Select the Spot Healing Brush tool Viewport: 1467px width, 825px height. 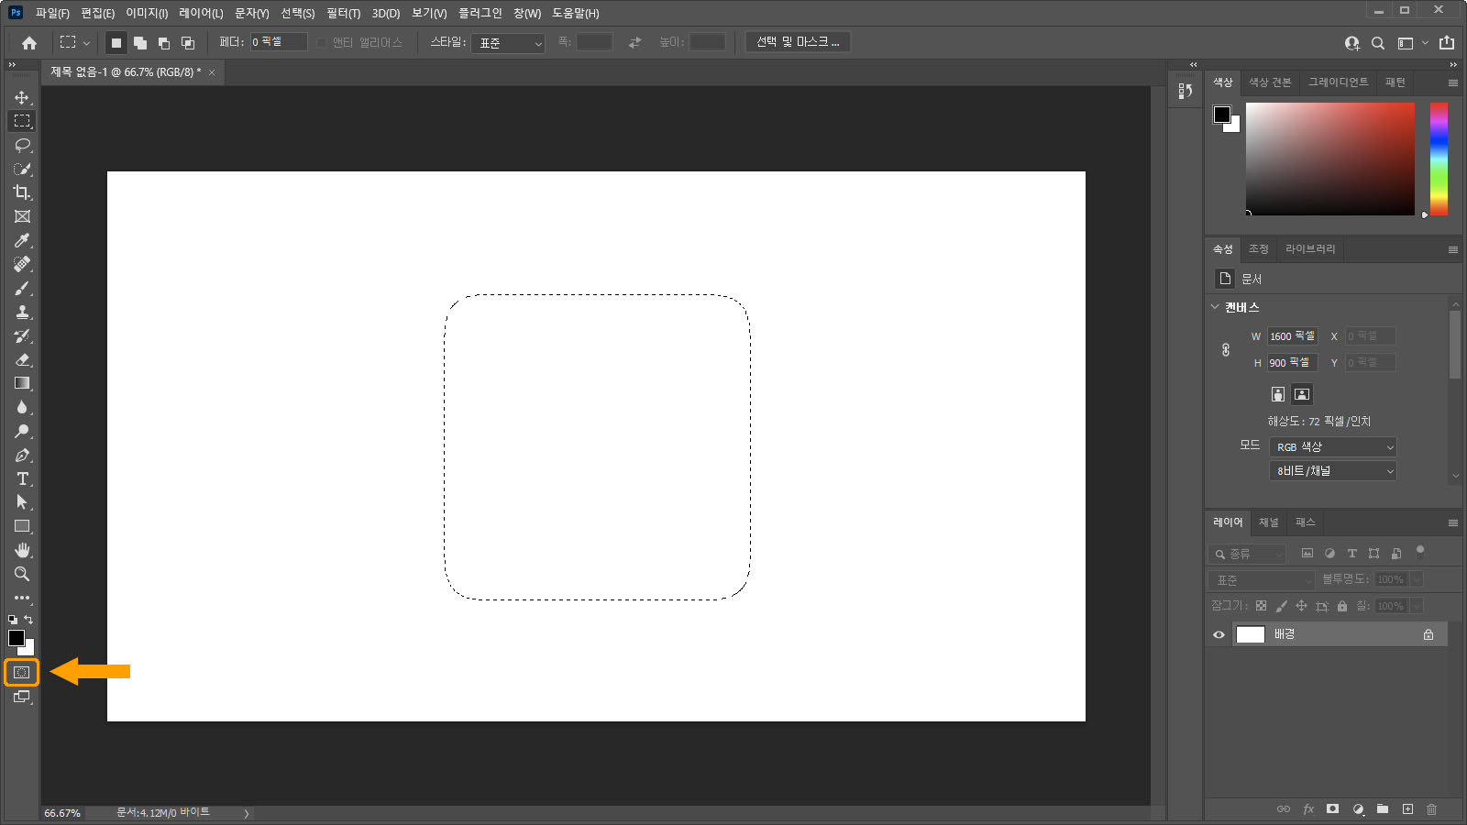[22, 264]
